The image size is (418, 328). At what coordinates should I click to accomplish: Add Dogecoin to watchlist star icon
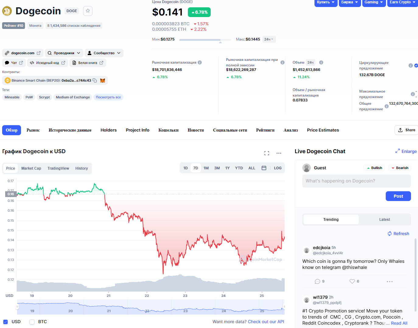pyautogui.click(x=88, y=11)
